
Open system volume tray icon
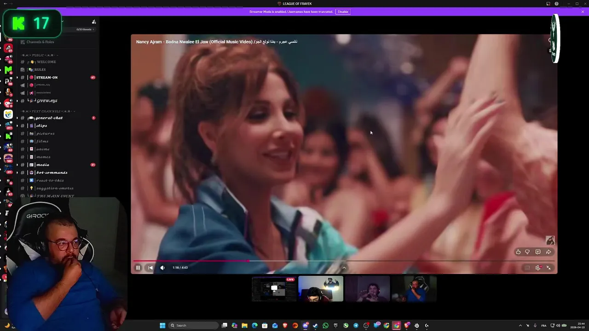click(x=558, y=325)
